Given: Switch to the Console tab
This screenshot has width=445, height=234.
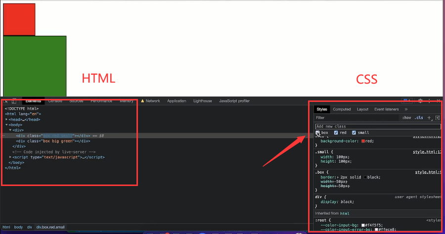Looking at the screenshot, I should point(55,101).
